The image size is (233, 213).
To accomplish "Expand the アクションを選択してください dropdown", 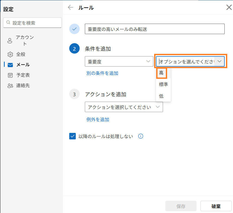I will [124, 107].
